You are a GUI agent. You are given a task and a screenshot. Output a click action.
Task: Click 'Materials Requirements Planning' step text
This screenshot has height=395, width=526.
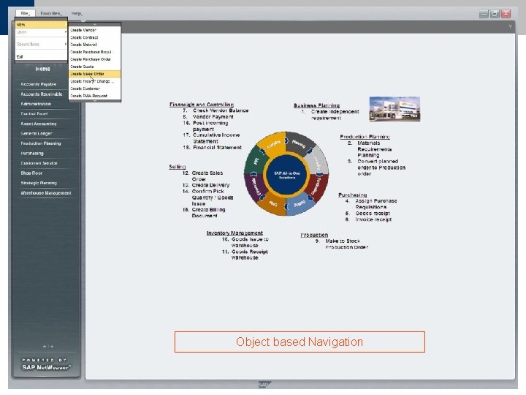click(x=374, y=149)
